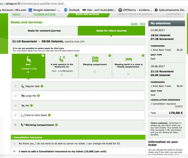Choose the Face-to-Face Seats radio button
The width and height of the screenshot is (188, 158).
point(15,115)
